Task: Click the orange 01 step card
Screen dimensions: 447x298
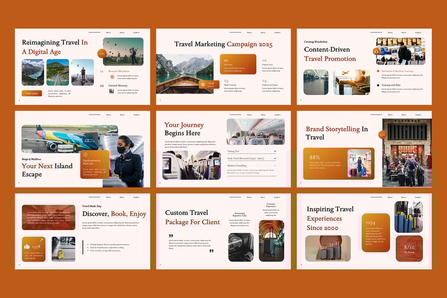Action: point(238,64)
